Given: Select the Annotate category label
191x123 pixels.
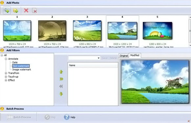Looking at the screenshot, I should pos(13,59).
